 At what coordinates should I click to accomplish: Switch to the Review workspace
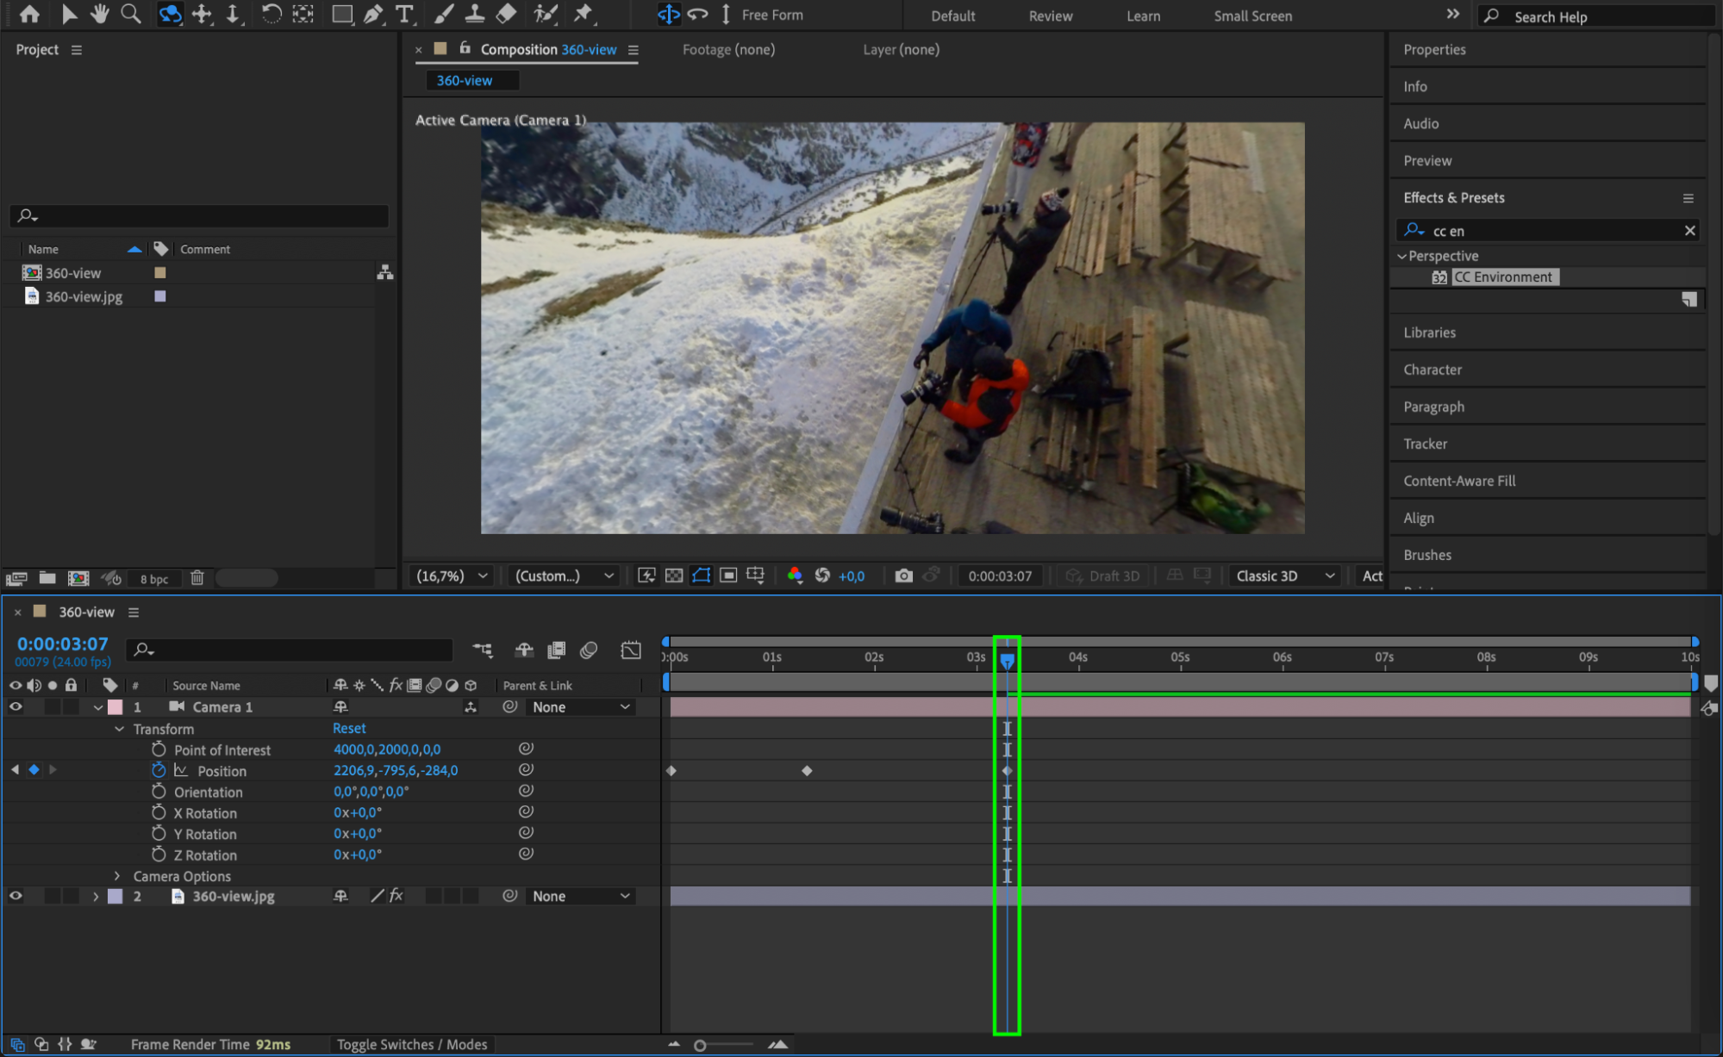click(1050, 16)
